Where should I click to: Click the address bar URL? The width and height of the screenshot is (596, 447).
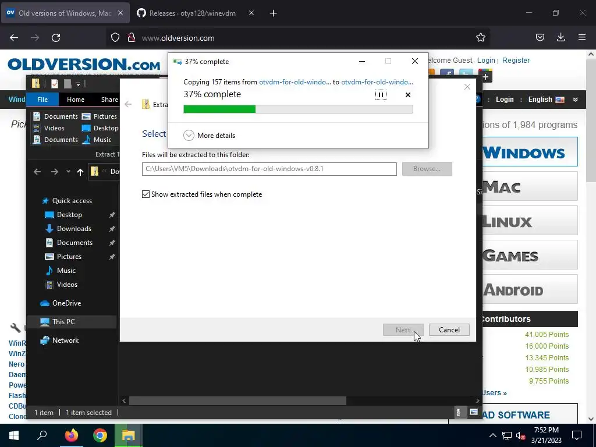coord(178,38)
